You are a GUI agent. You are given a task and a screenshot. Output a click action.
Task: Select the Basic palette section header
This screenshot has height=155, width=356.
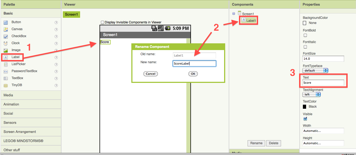click(30, 13)
